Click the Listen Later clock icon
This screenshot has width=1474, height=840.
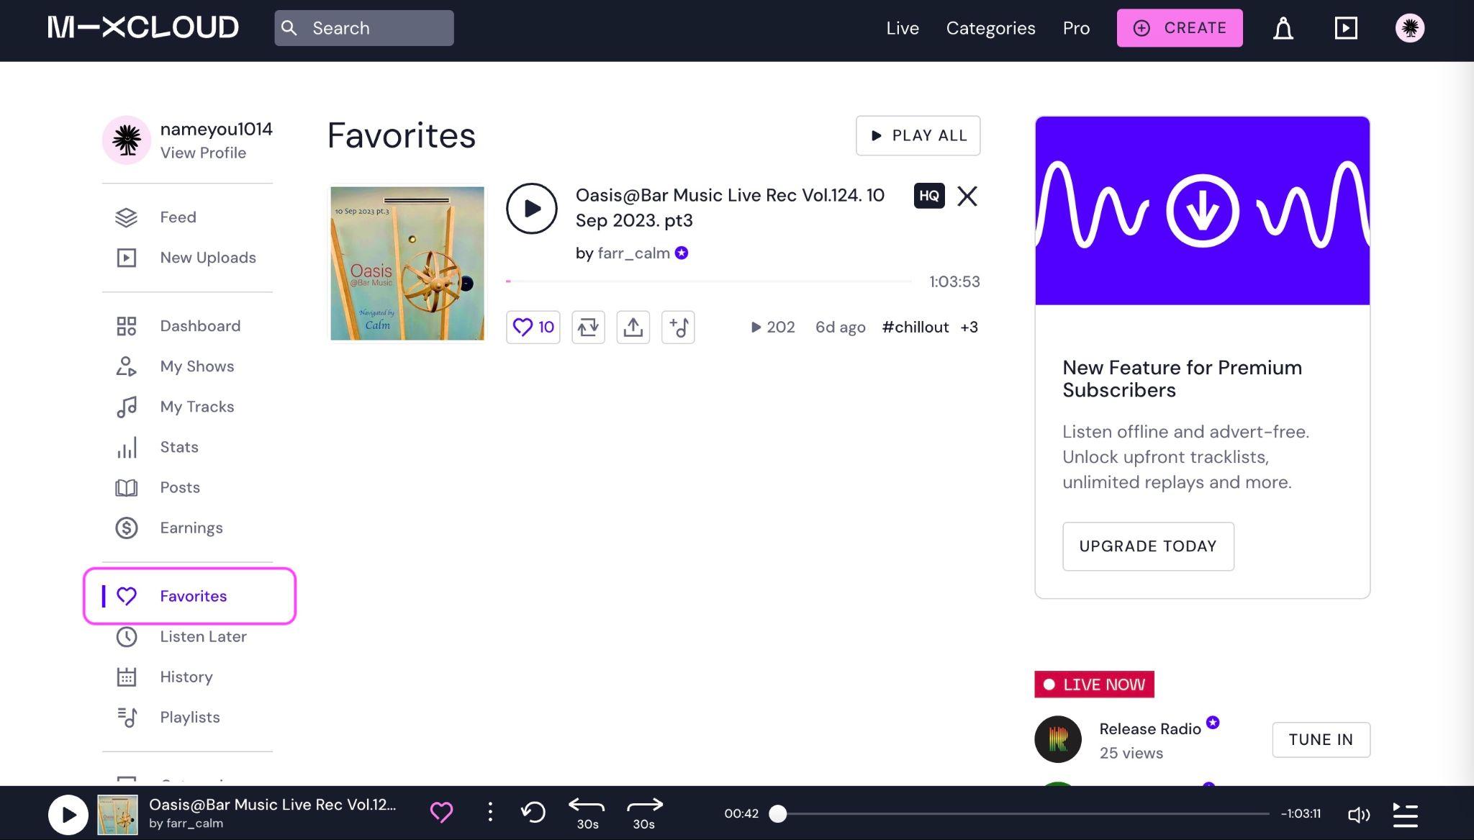(127, 636)
